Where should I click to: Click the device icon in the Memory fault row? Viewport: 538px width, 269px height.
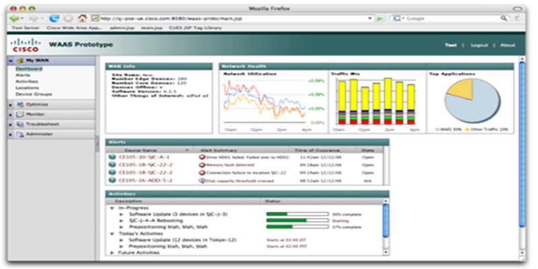(112, 165)
